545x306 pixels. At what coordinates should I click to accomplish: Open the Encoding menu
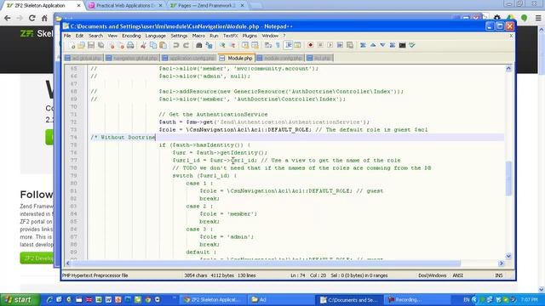(x=131, y=36)
